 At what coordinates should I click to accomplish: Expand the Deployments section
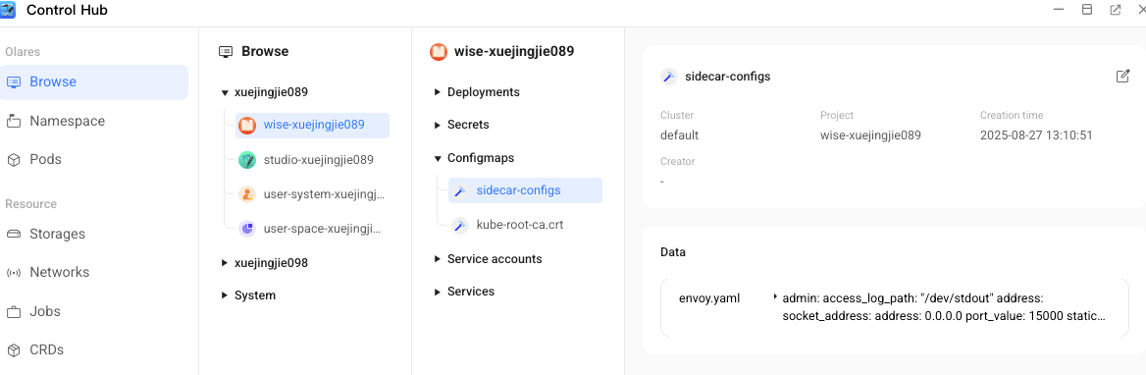tap(437, 92)
